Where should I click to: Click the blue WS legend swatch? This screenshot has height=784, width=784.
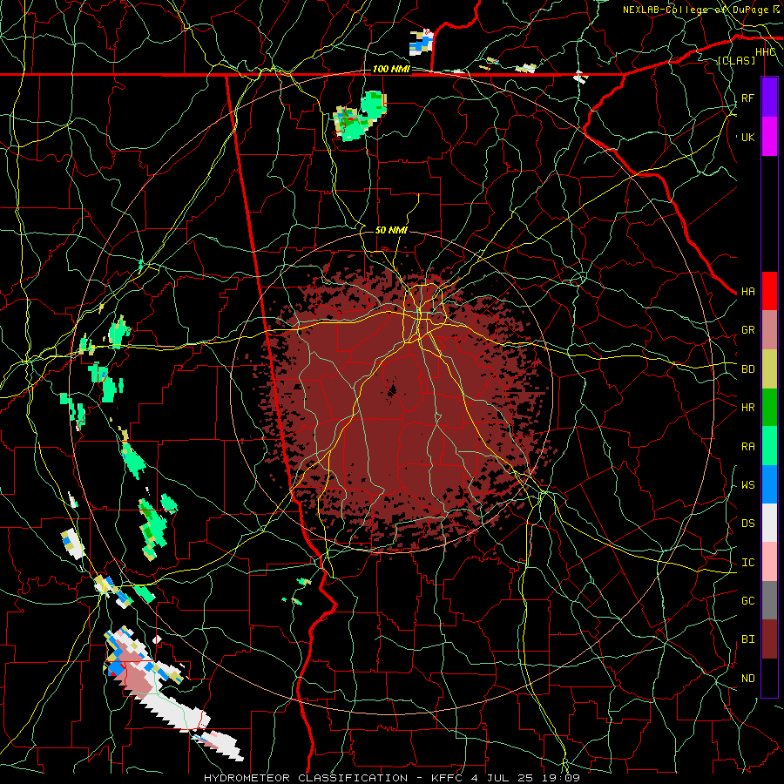[769, 484]
